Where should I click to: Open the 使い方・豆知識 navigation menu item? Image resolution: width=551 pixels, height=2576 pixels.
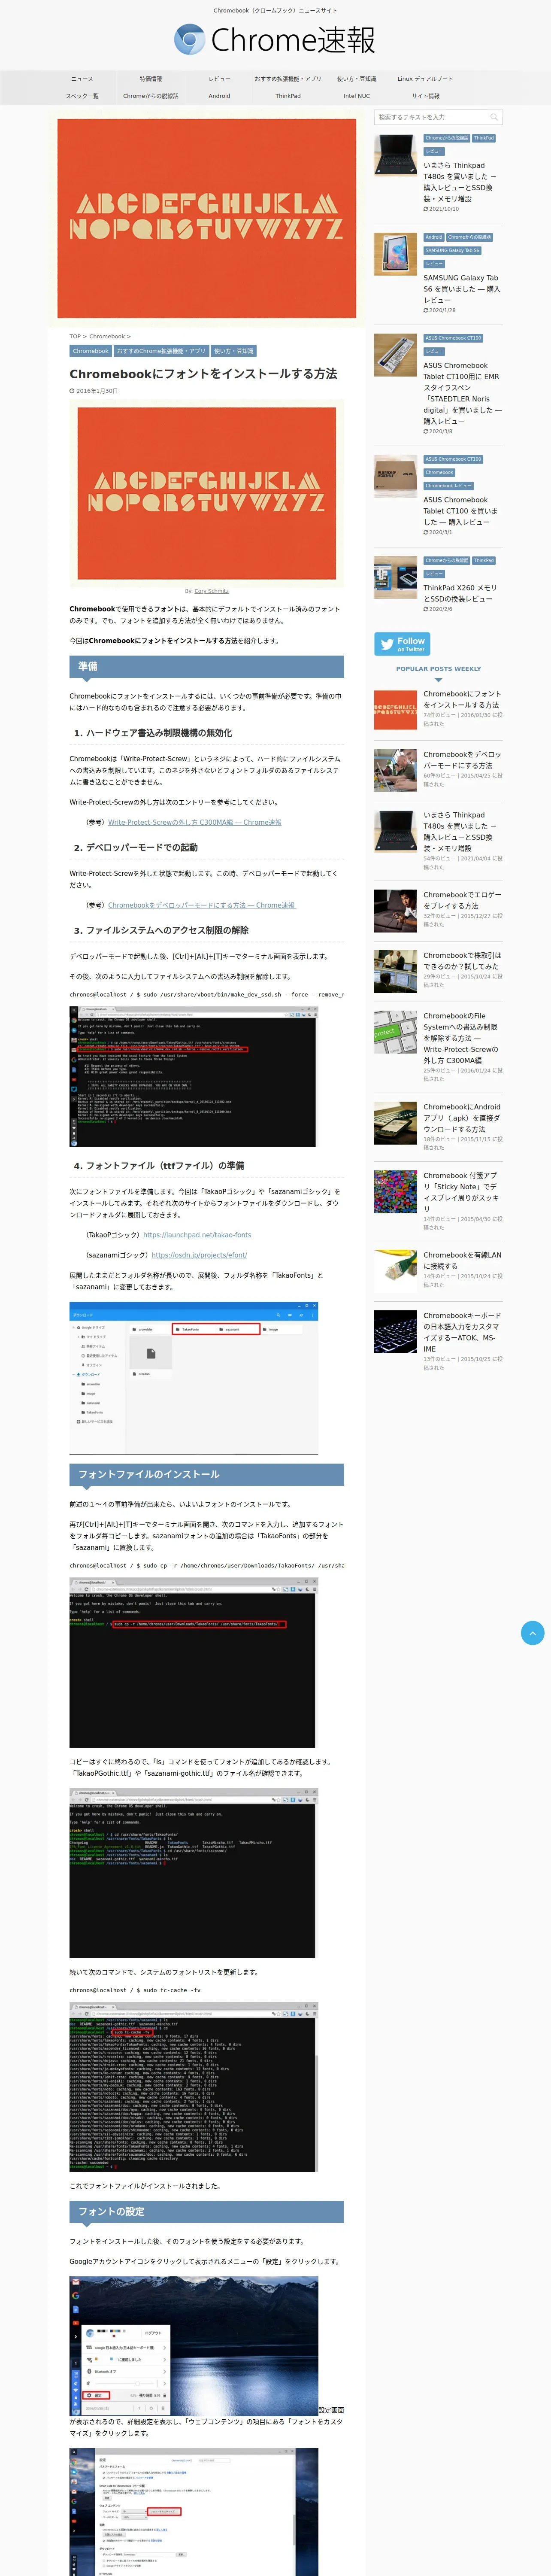coord(357,79)
